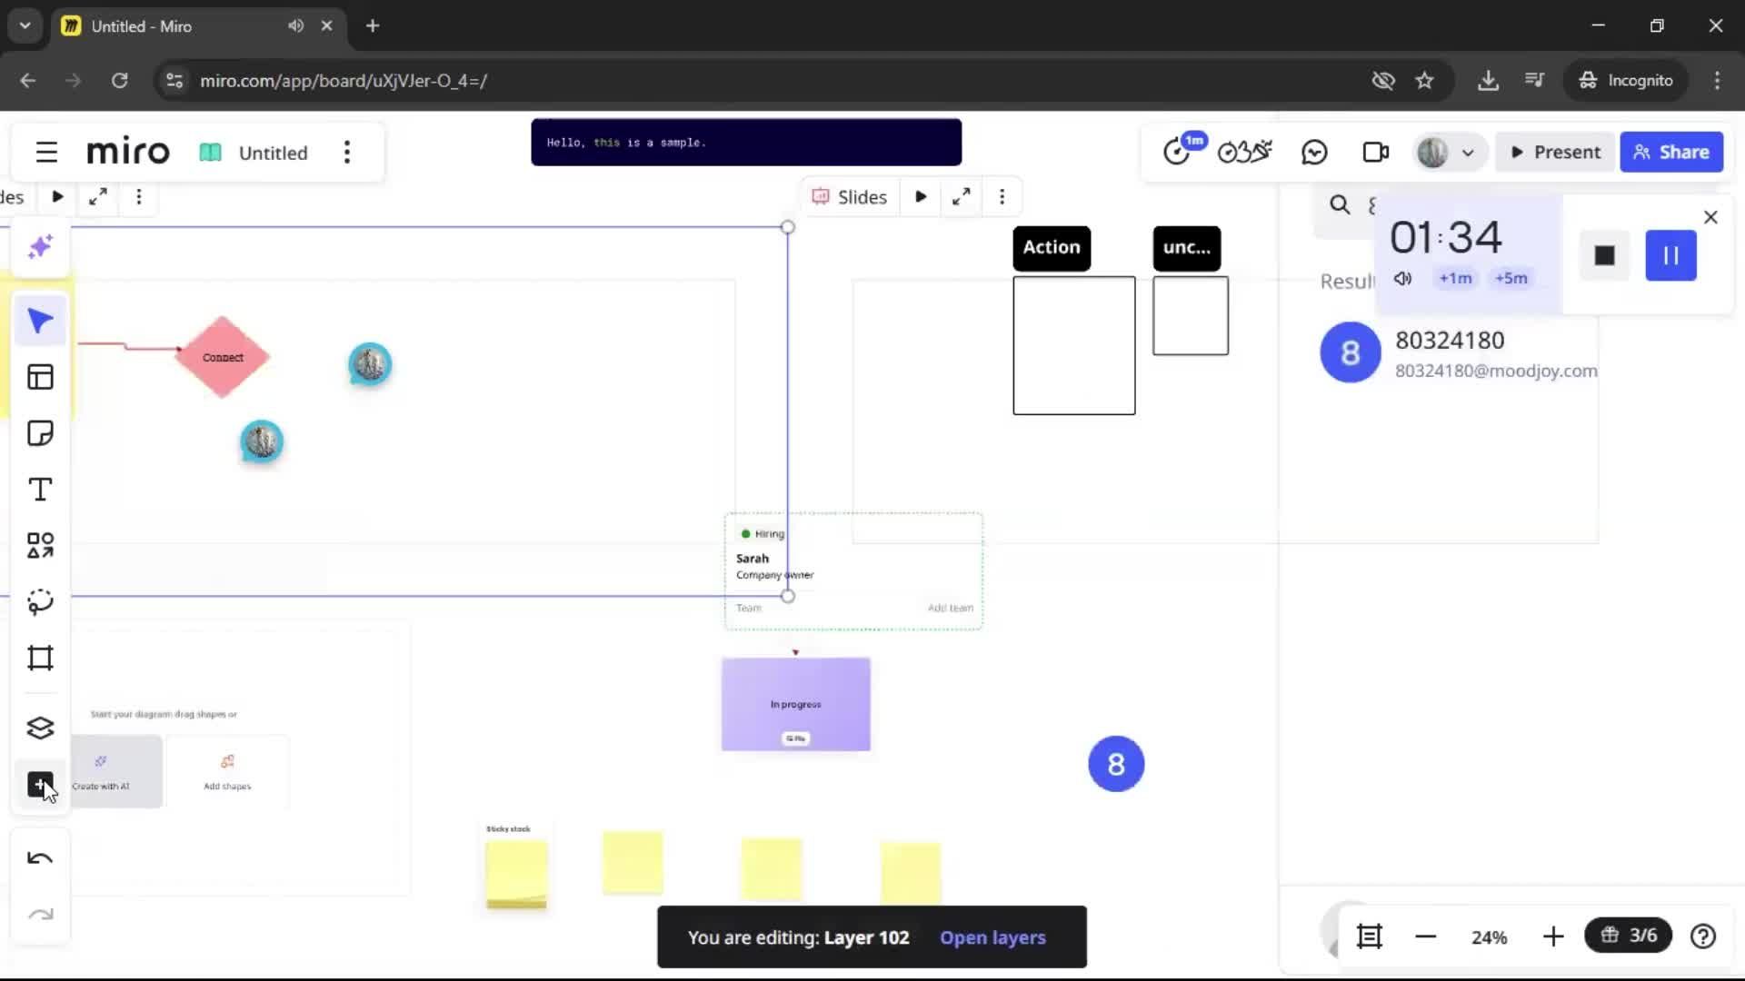This screenshot has height=981, width=1745.
Task: Play the Slides frame presentation
Action: click(921, 197)
